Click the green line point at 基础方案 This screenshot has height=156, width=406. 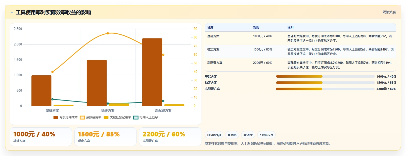pos(53,99)
